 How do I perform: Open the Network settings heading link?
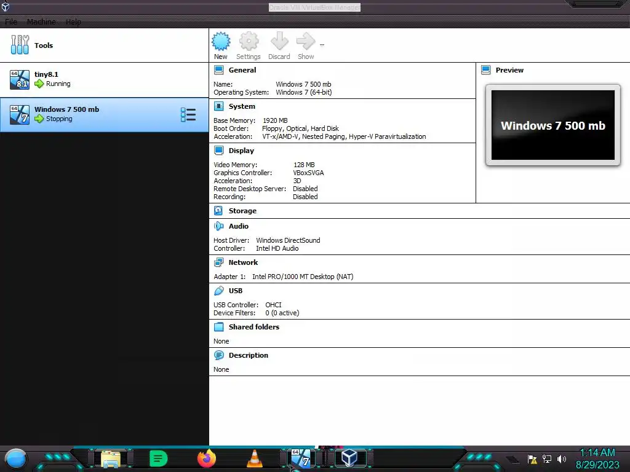click(x=243, y=262)
